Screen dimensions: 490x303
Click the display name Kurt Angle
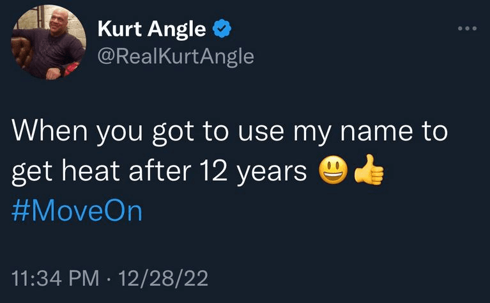click(151, 29)
